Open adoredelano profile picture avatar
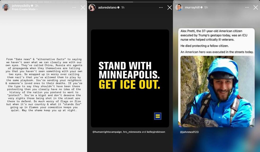Screen dimensions: 260x152 [x=92, y=7]
